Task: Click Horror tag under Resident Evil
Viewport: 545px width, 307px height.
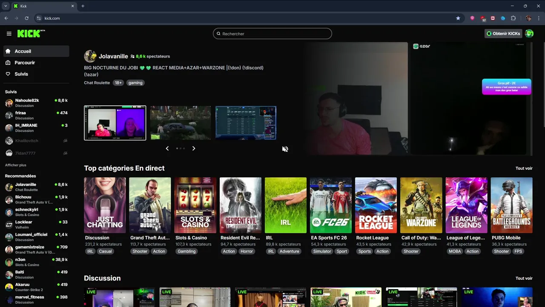Action: point(247,251)
